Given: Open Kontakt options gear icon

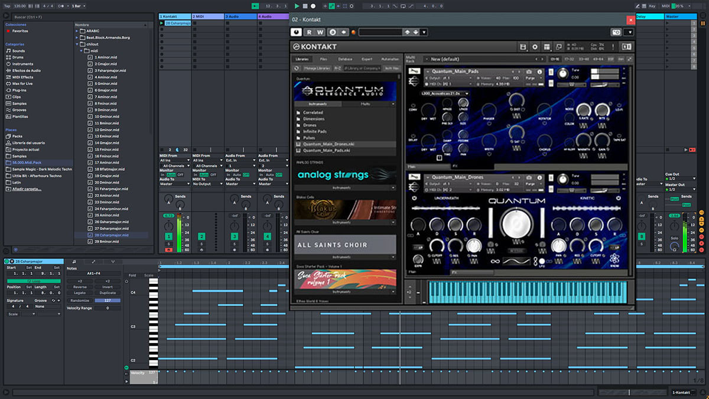Looking at the screenshot, I should (x=535, y=47).
